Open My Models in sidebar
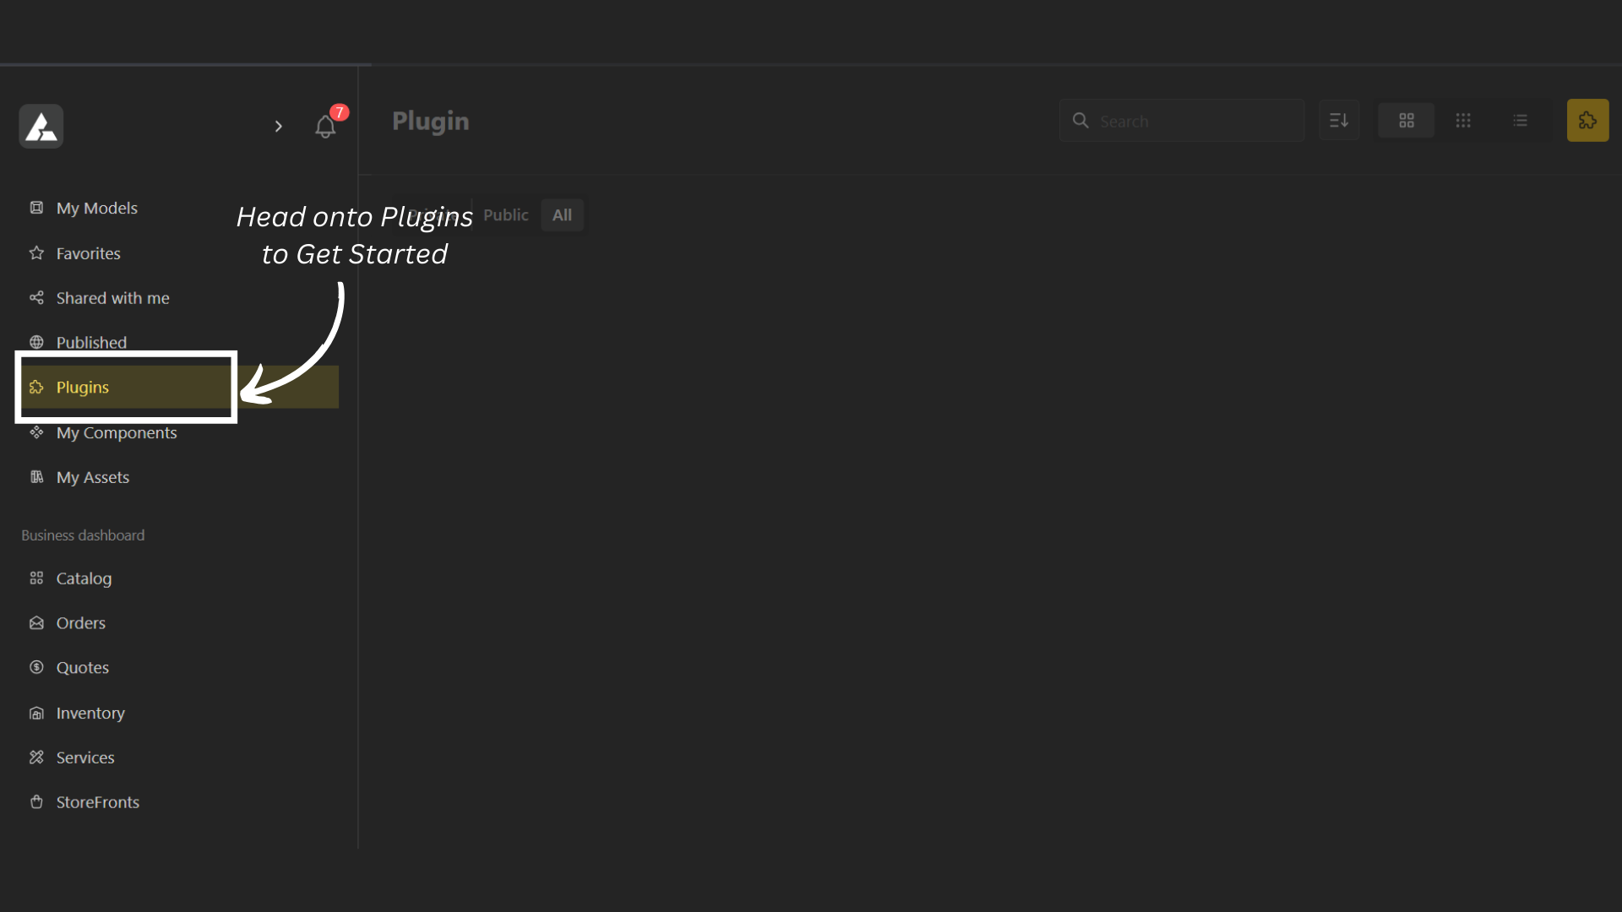The height and width of the screenshot is (912, 1622). [96, 208]
